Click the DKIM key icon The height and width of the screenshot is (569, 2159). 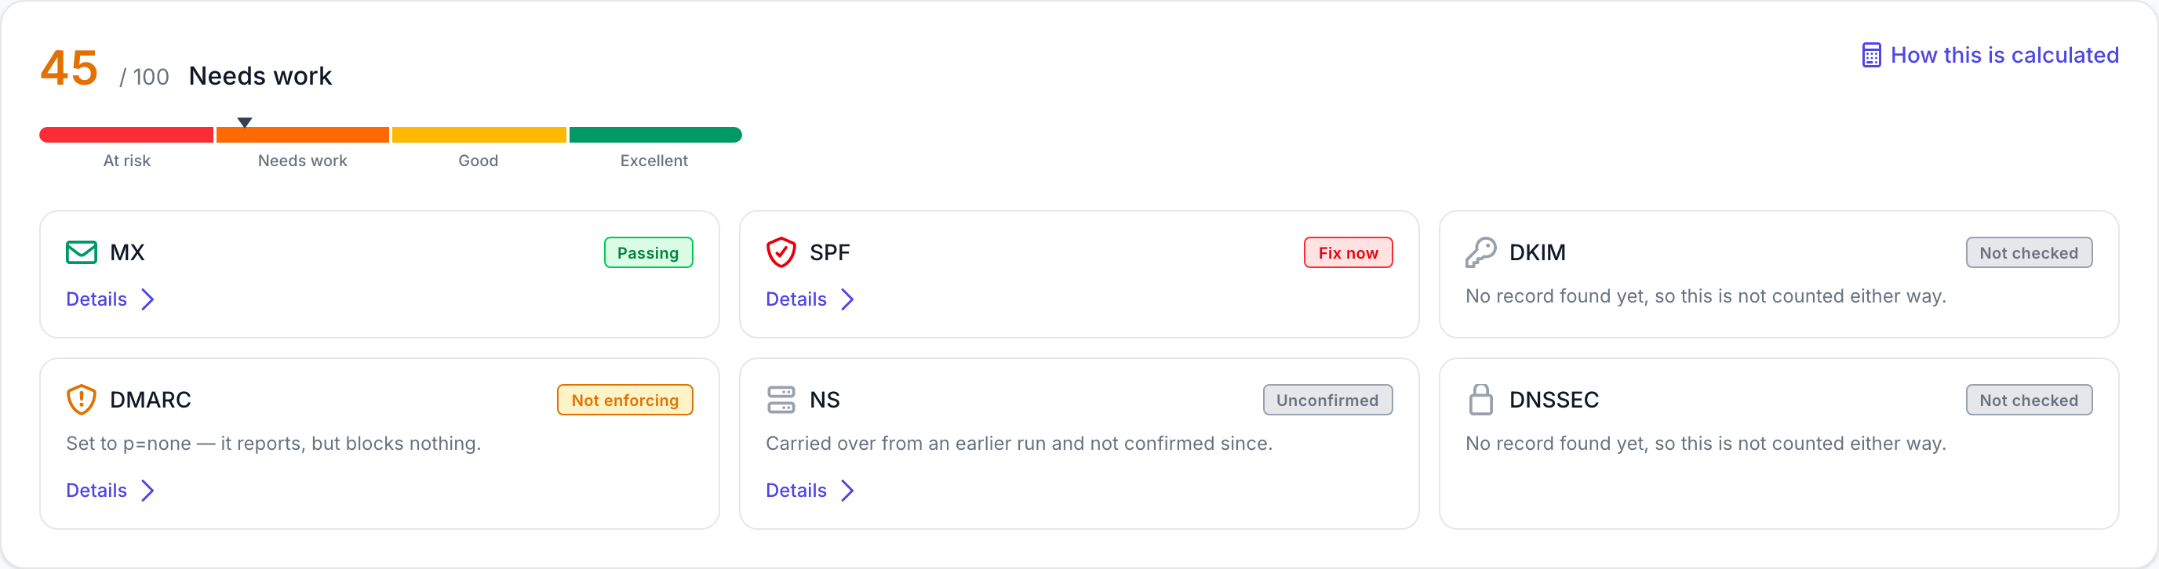1480,252
